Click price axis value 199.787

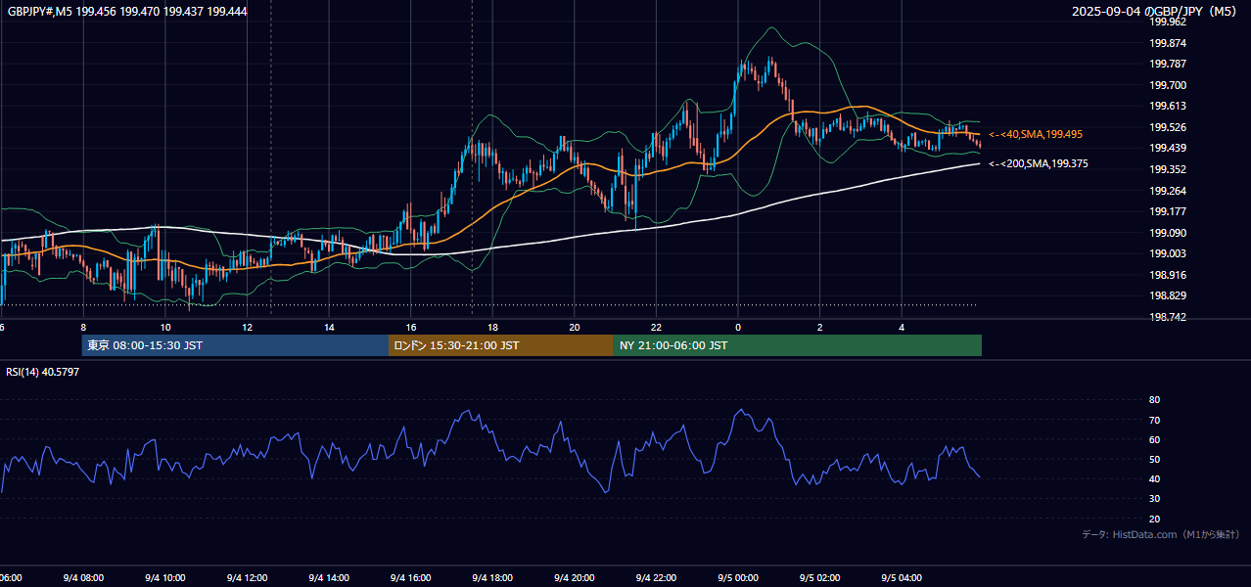[1168, 65]
